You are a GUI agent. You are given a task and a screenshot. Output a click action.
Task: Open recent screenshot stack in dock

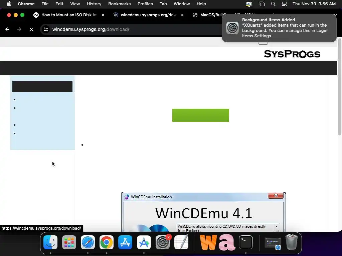coord(273,243)
